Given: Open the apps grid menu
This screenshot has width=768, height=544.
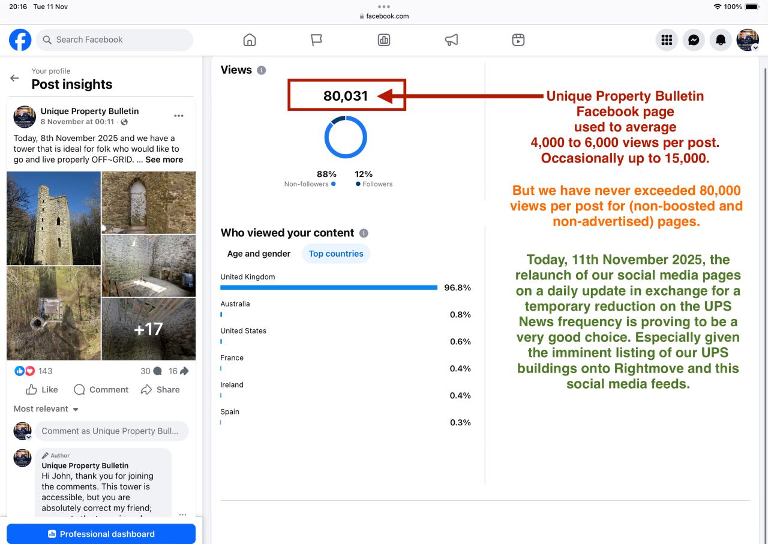Looking at the screenshot, I should [666, 40].
